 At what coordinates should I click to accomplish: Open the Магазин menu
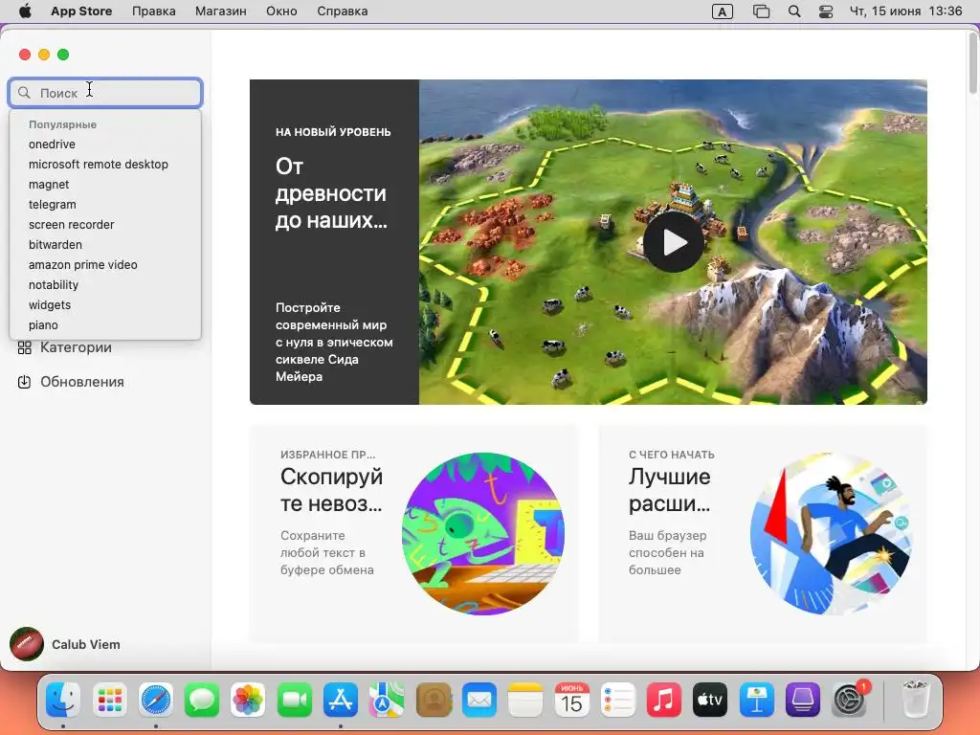click(221, 11)
